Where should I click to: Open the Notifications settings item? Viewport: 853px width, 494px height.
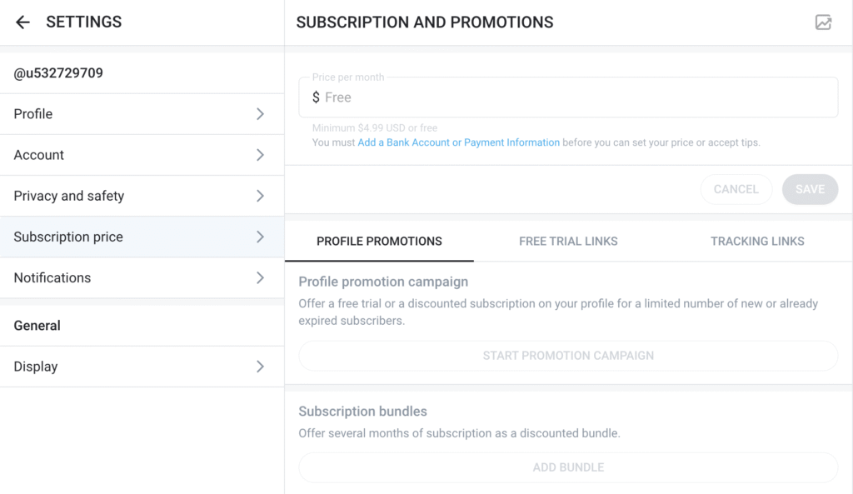coord(52,277)
